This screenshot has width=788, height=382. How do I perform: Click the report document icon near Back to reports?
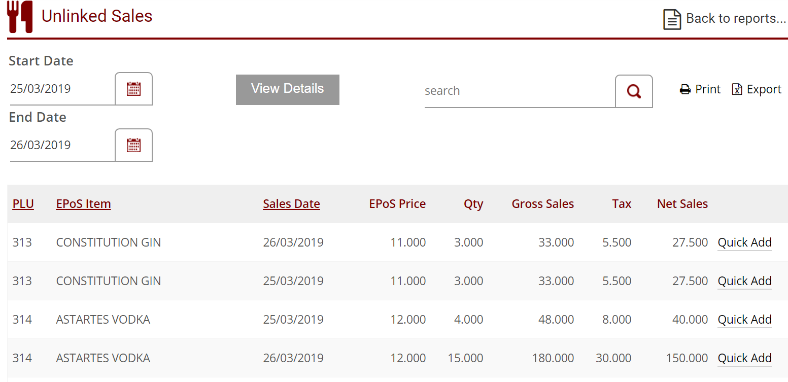point(672,19)
